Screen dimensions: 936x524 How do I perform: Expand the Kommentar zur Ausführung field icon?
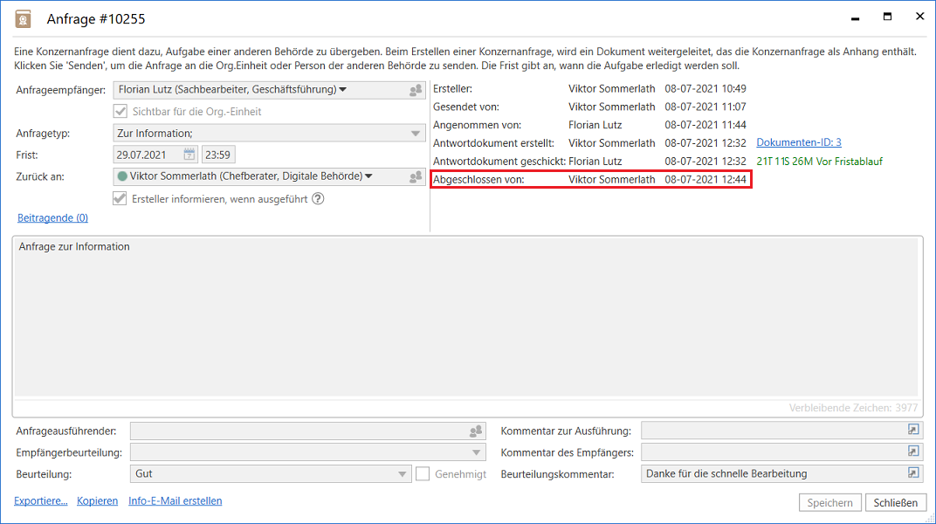913,430
